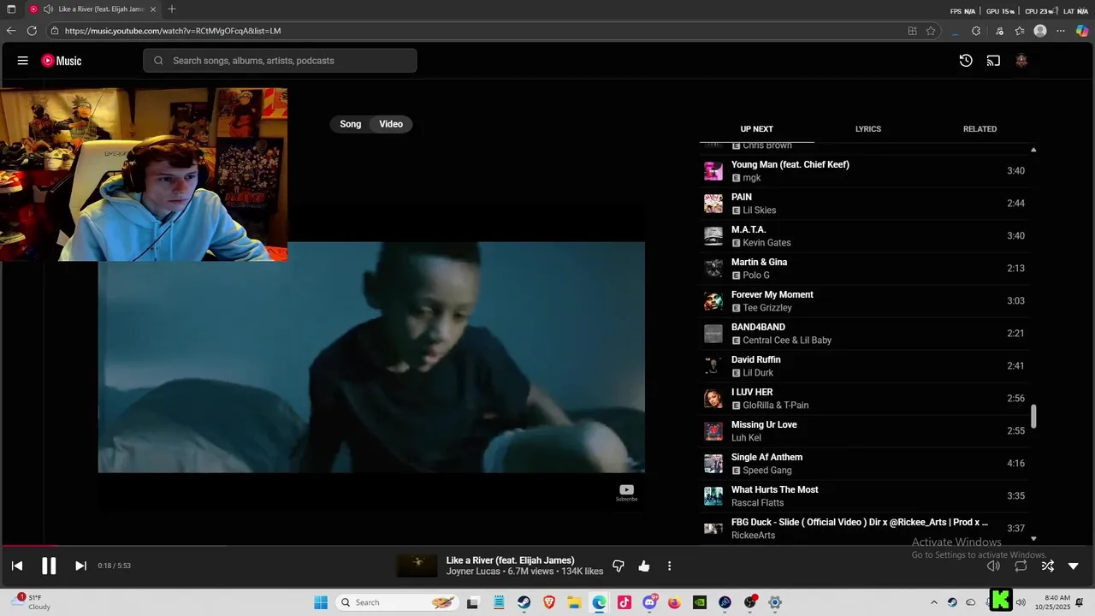Open the UP NEXT tab

coord(756,129)
